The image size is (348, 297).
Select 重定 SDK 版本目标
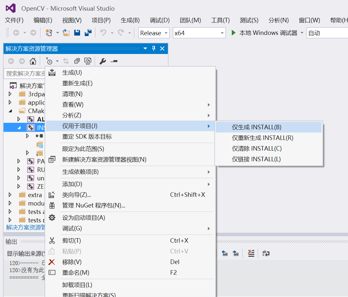pos(130,137)
